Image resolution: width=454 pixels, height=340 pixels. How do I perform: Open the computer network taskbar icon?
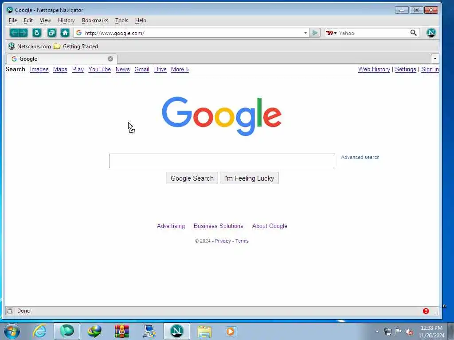(x=149, y=331)
